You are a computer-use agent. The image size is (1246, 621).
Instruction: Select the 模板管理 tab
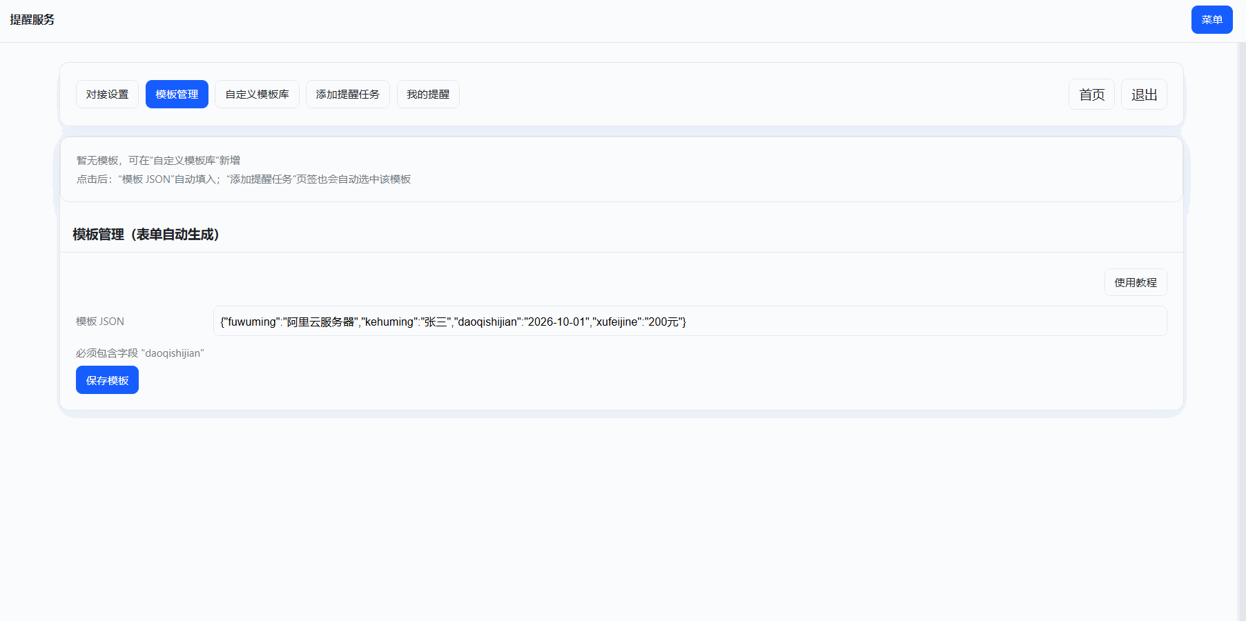(x=177, y=95)
